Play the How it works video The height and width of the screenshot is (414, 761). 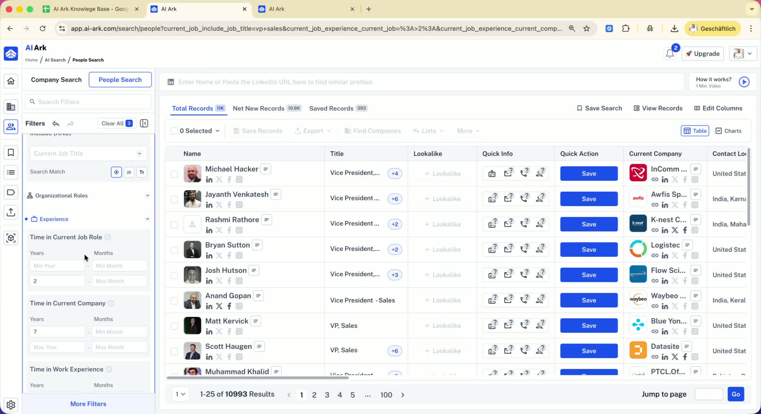point(744,82)
